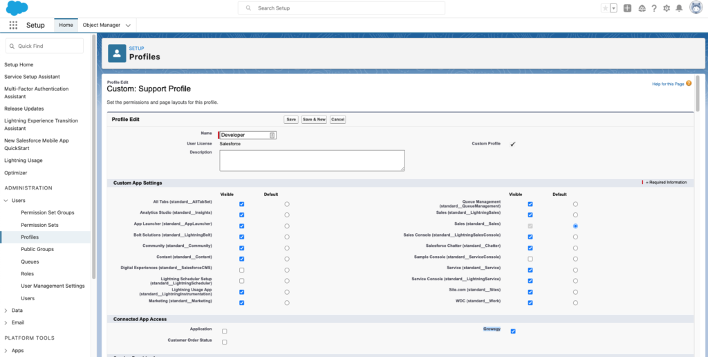
Task: Check the Customer Order Status checkbox
Action: pos(225,342)
